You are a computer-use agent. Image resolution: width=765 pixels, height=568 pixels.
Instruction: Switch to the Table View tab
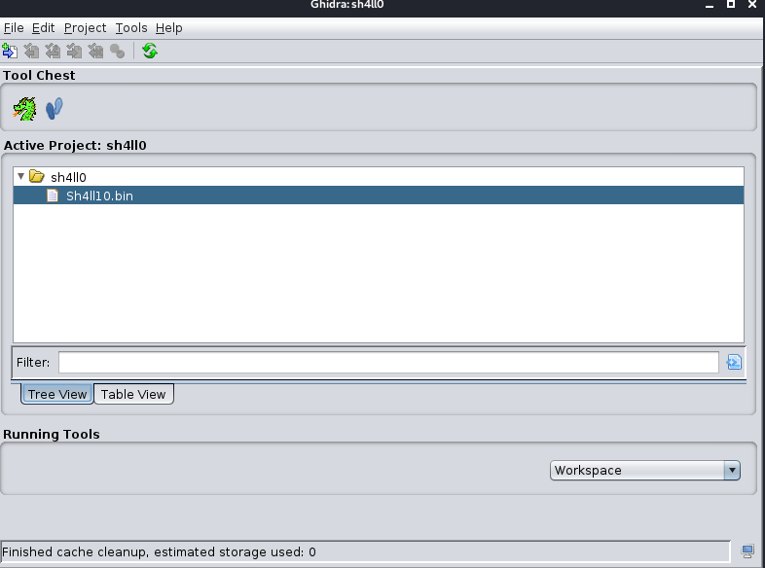point(133,394)
